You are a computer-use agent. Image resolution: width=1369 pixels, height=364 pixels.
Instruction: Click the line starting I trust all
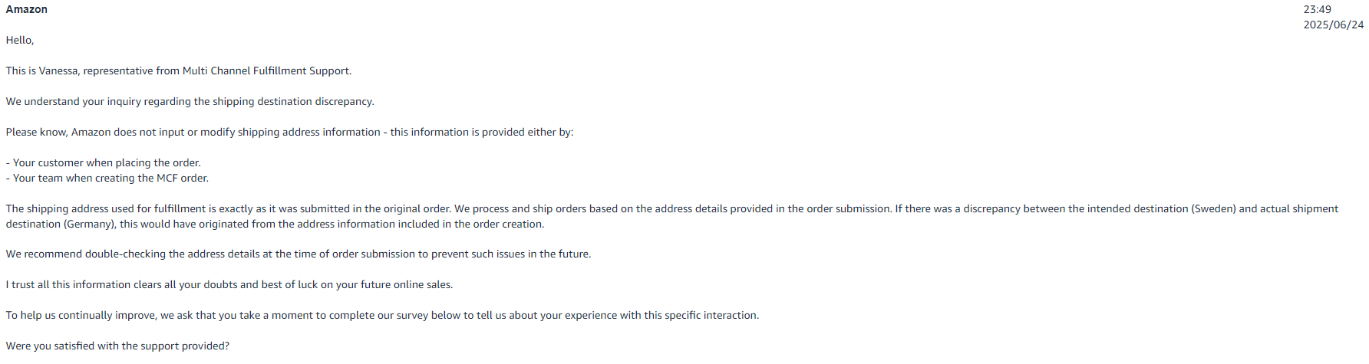[x=229, y=284]
